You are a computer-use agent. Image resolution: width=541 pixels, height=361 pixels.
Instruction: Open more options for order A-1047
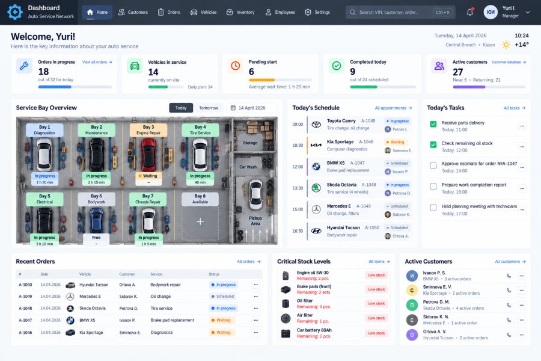pos(255,320)
